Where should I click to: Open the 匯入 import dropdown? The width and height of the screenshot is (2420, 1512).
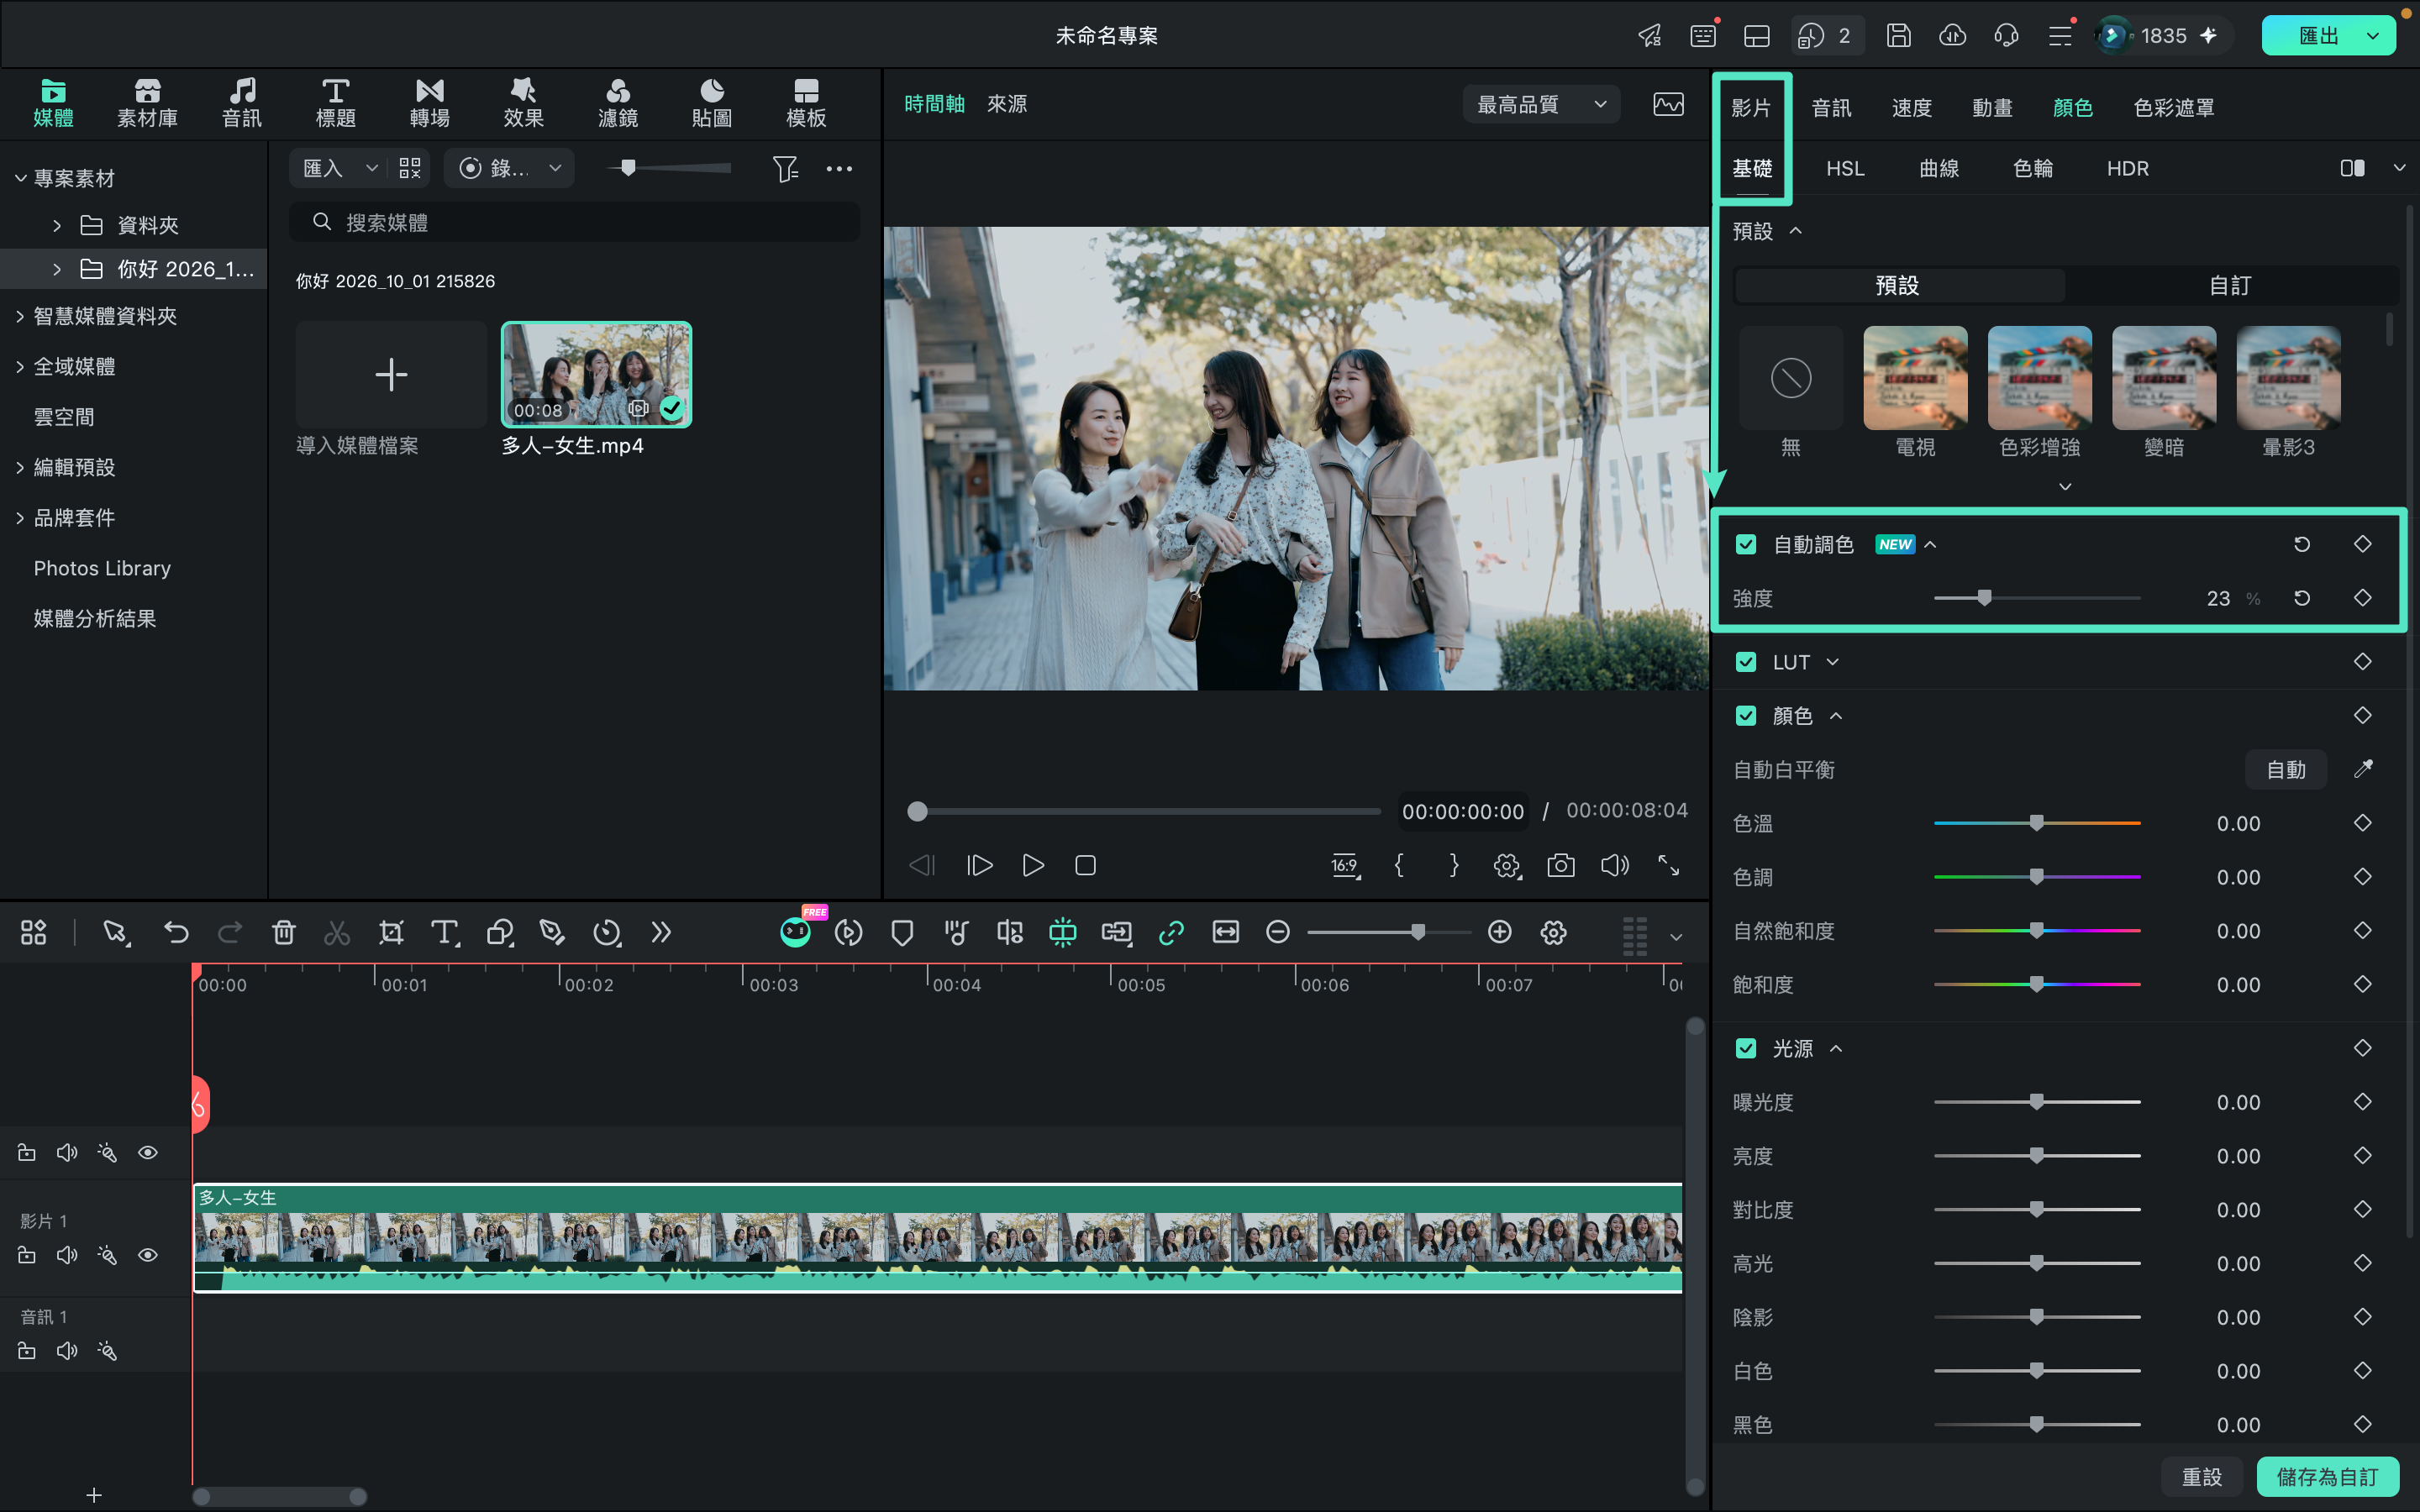339,168
